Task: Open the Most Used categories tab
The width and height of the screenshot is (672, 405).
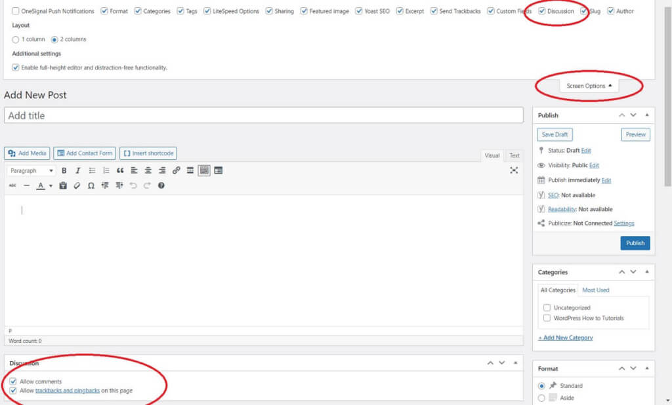Action: click(595, 290)
